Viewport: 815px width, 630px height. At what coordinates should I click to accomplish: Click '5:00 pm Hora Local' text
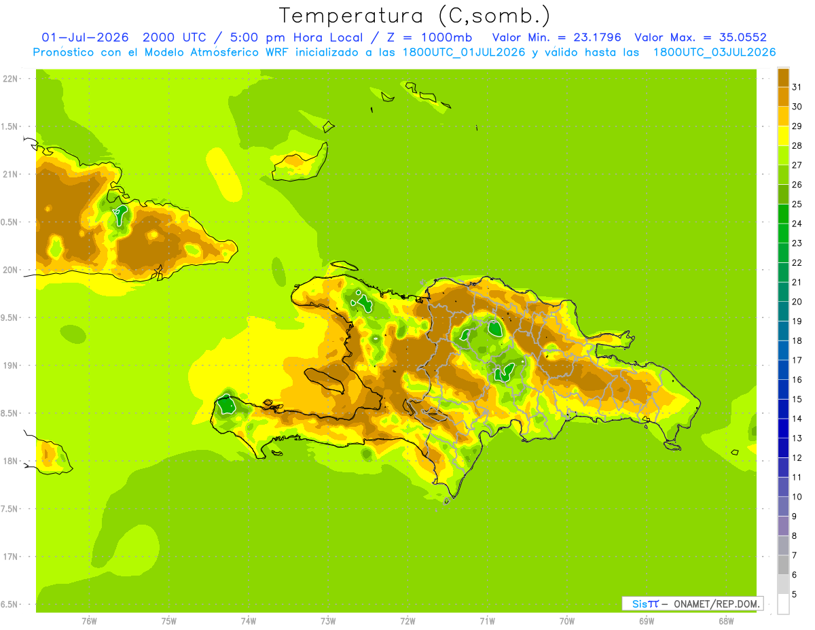pos(295,37)
